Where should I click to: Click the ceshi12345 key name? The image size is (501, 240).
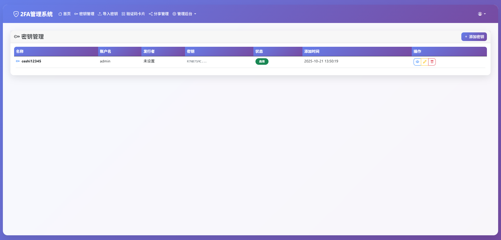tap(31, 61)
